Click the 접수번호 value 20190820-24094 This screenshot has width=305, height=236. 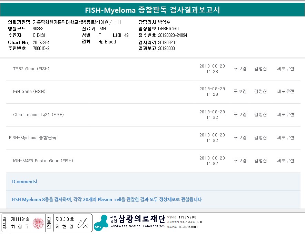pos(173,35)
